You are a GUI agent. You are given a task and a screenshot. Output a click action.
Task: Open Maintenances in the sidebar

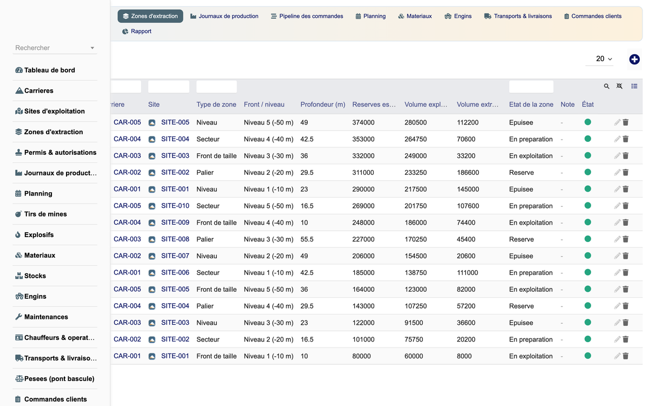pos(42,317)
